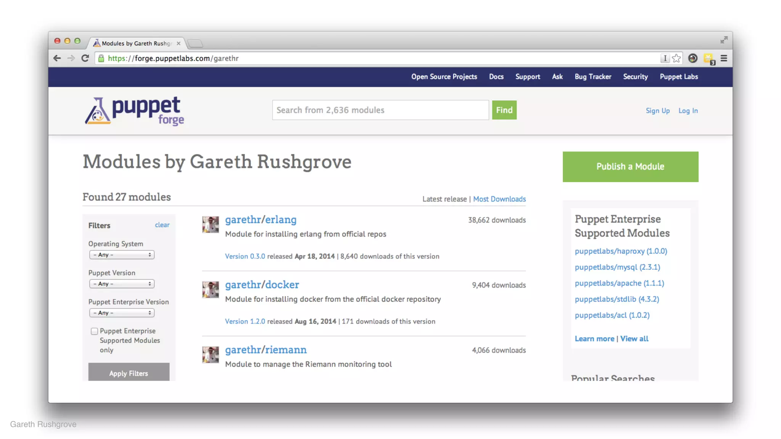Image resolution: width=781 pixels, height=439 pixels.
Task: Click the Sign Up link
Action: [x=657, y=111]
